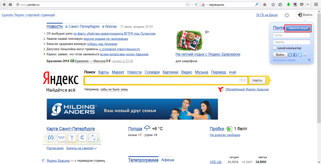Open the Перевод service tab
Viewport: 321px width, 164px height.
click(219, 72)
